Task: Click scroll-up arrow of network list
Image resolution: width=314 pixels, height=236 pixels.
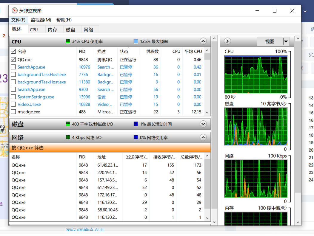Action: (207, 156)
